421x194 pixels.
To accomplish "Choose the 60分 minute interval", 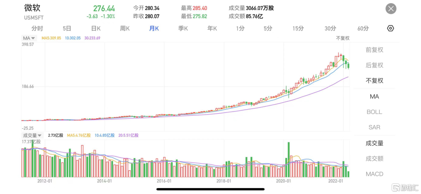I will [x=363, y=28].
